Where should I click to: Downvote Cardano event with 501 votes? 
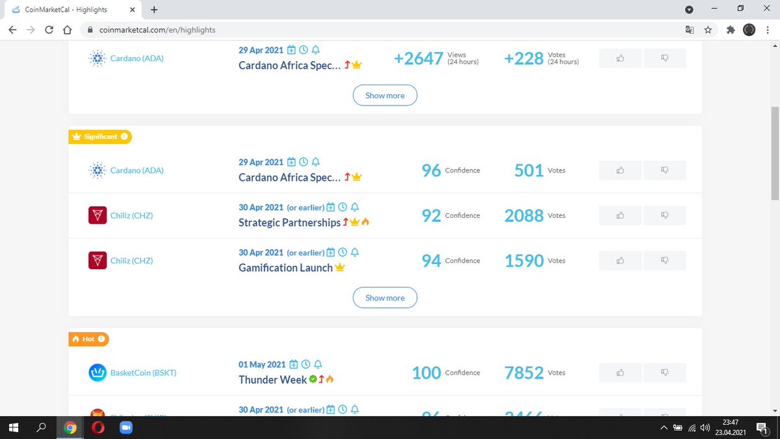(x=664, y=170)
